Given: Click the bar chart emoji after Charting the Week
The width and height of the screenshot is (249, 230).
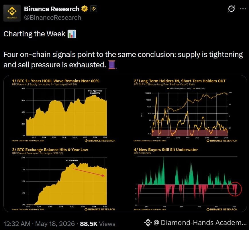Looking at the screenshot, I should coord(72,34).
